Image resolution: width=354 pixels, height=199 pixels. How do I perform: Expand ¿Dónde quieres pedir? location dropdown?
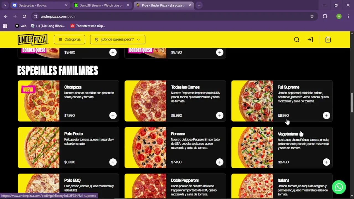pos(118,40)
